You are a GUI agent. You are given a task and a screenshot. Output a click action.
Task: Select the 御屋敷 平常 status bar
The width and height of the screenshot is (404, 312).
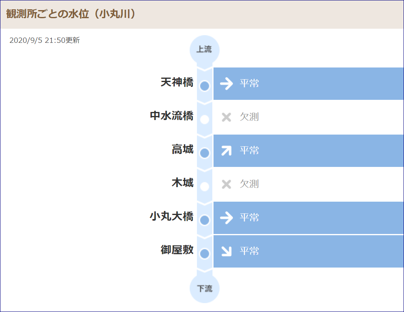(x=309, y=251)
